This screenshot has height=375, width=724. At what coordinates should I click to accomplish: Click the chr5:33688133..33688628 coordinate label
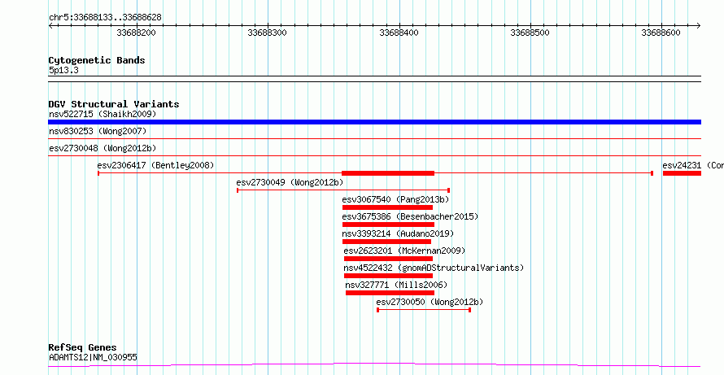click(x=105, y=18)
